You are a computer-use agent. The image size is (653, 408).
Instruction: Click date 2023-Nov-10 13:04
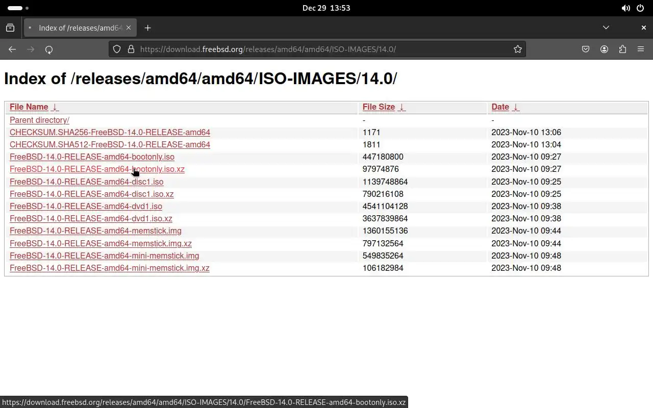pyautogui.click(x=526, y=145)
